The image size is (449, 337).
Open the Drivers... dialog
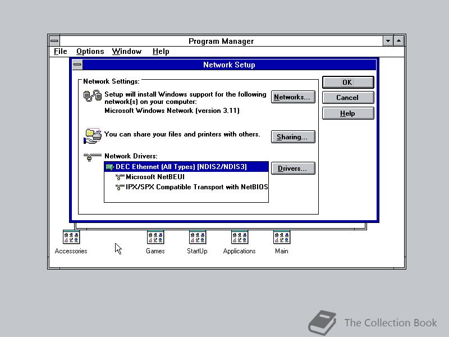pyautogui.click(x=293, y=168)
